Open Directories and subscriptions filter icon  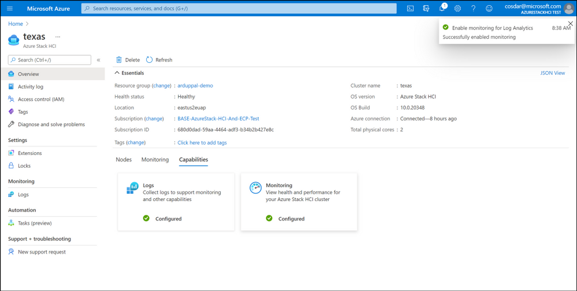click(426, 9)
